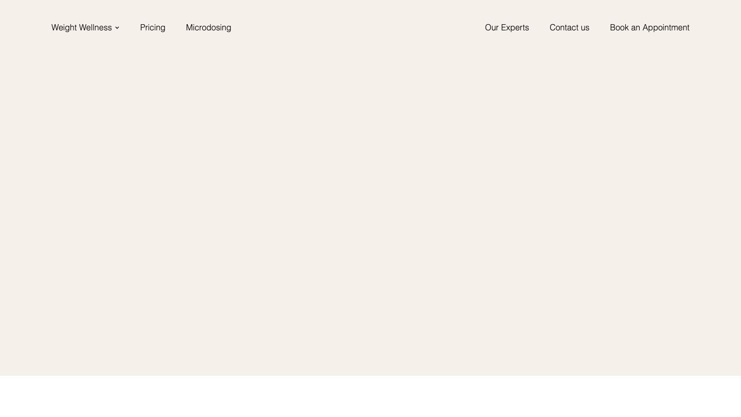Select Contact us in the header menu

pyautogui.click(x=569, y=28)
